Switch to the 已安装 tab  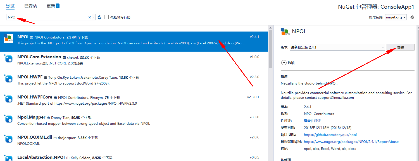30,6
